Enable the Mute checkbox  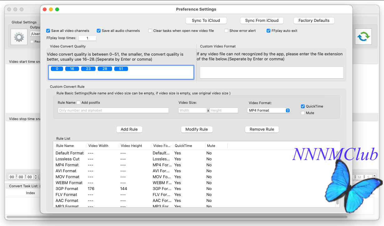coord(303,113)
